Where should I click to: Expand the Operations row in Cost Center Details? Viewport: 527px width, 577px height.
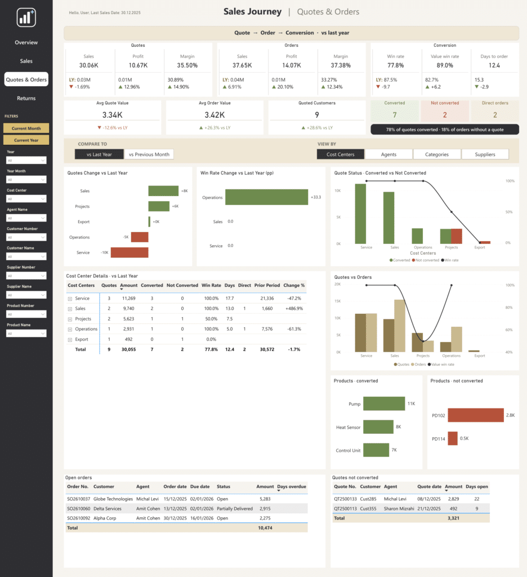tap(70, 329)
